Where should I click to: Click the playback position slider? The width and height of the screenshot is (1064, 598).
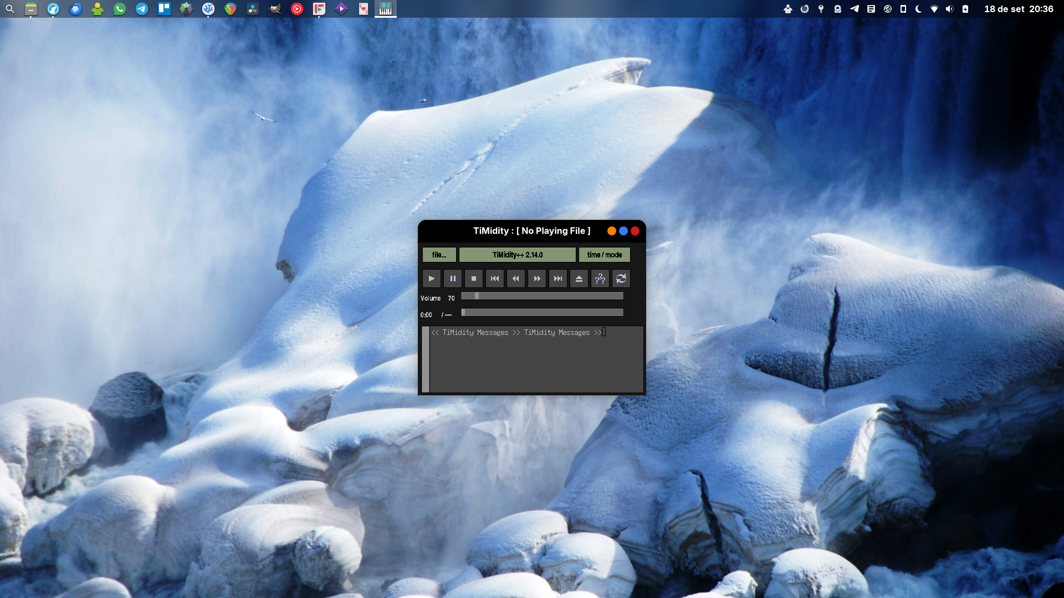(543, 313)
